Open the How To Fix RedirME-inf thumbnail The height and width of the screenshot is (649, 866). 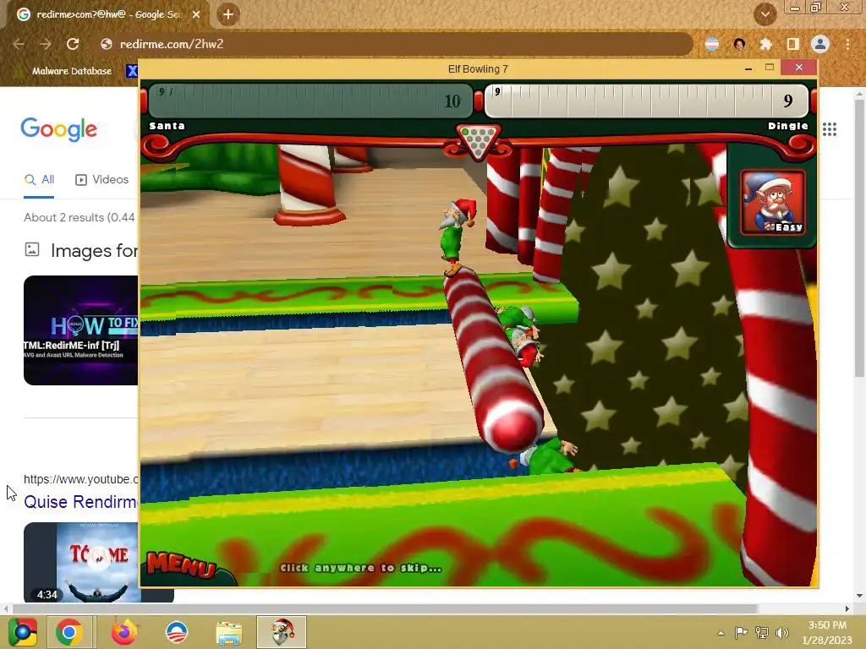click(x=80, y=330)
